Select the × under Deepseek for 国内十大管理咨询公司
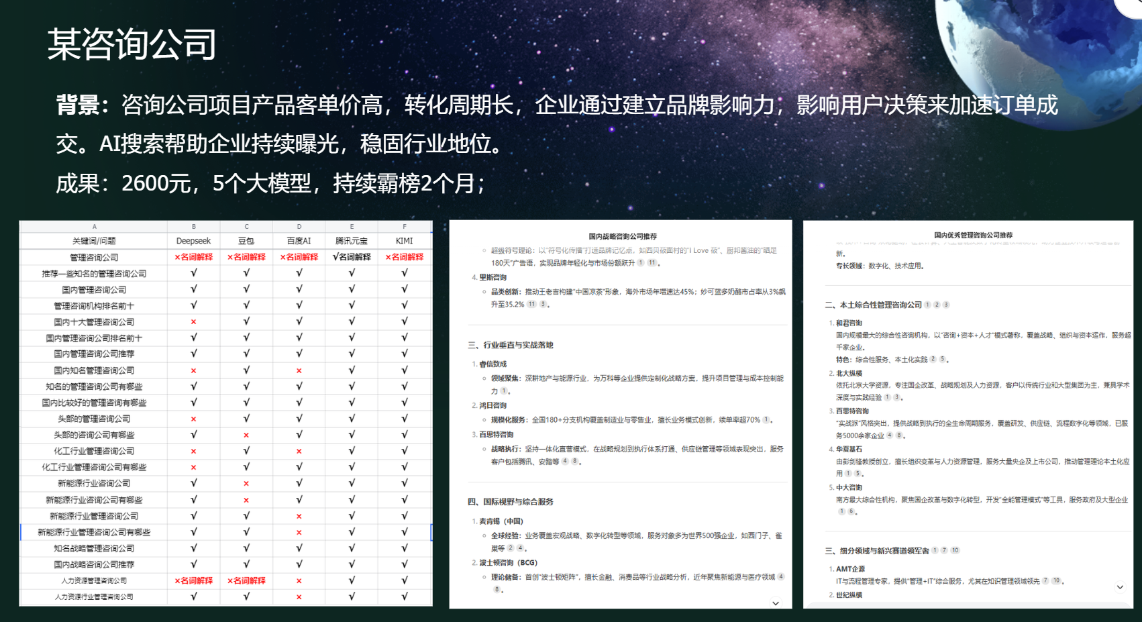Image resolution: width=1142 pixels, height=622 pixels. point(194,322)
